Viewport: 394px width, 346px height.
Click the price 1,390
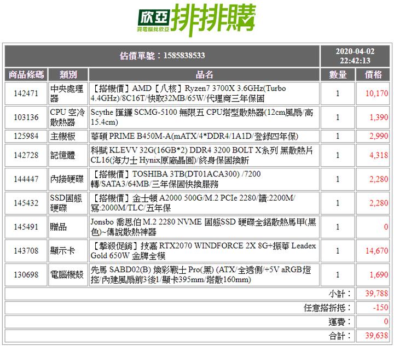[379, 117]
